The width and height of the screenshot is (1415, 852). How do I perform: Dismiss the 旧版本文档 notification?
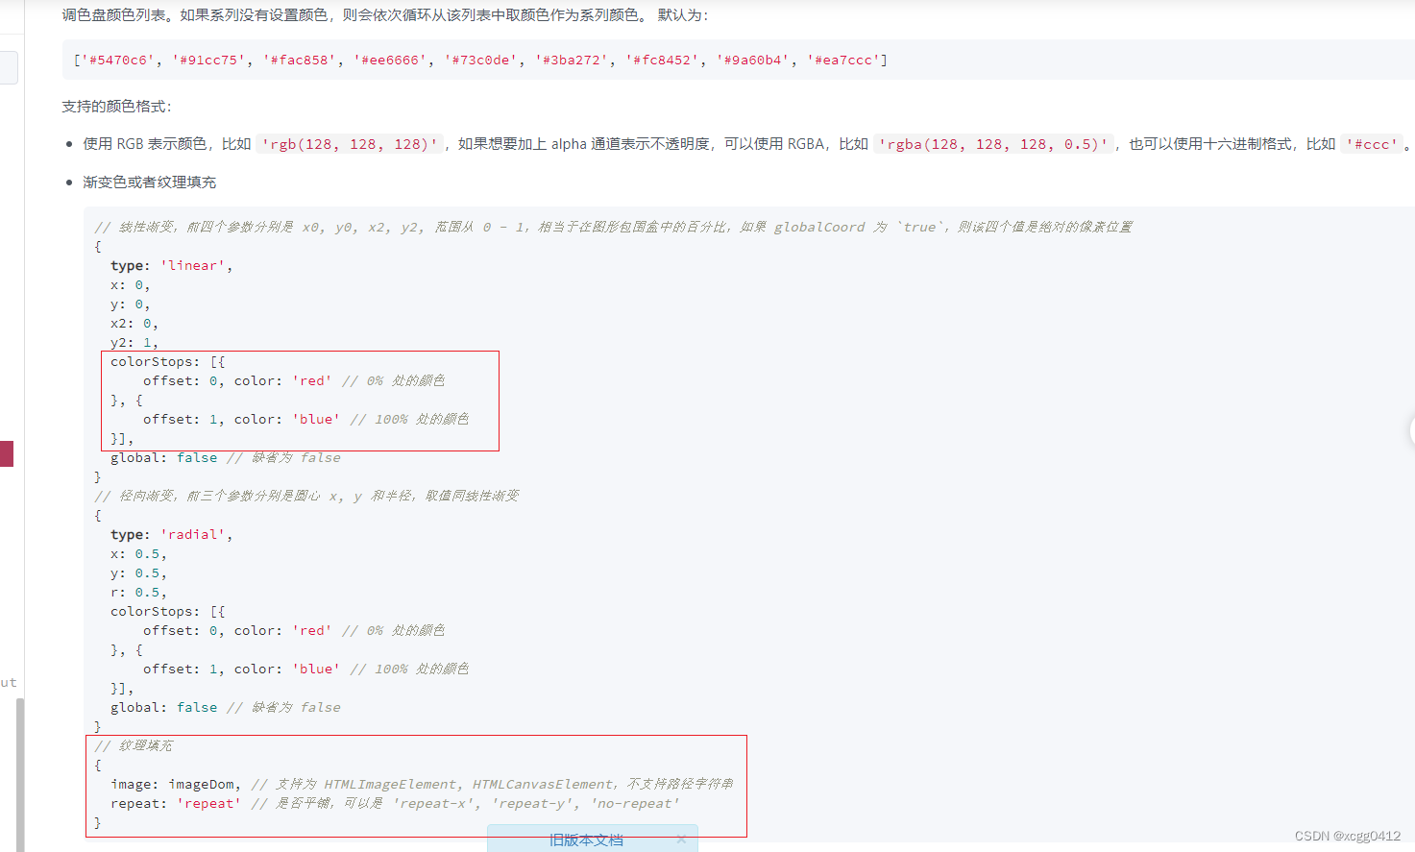point(681,838)
